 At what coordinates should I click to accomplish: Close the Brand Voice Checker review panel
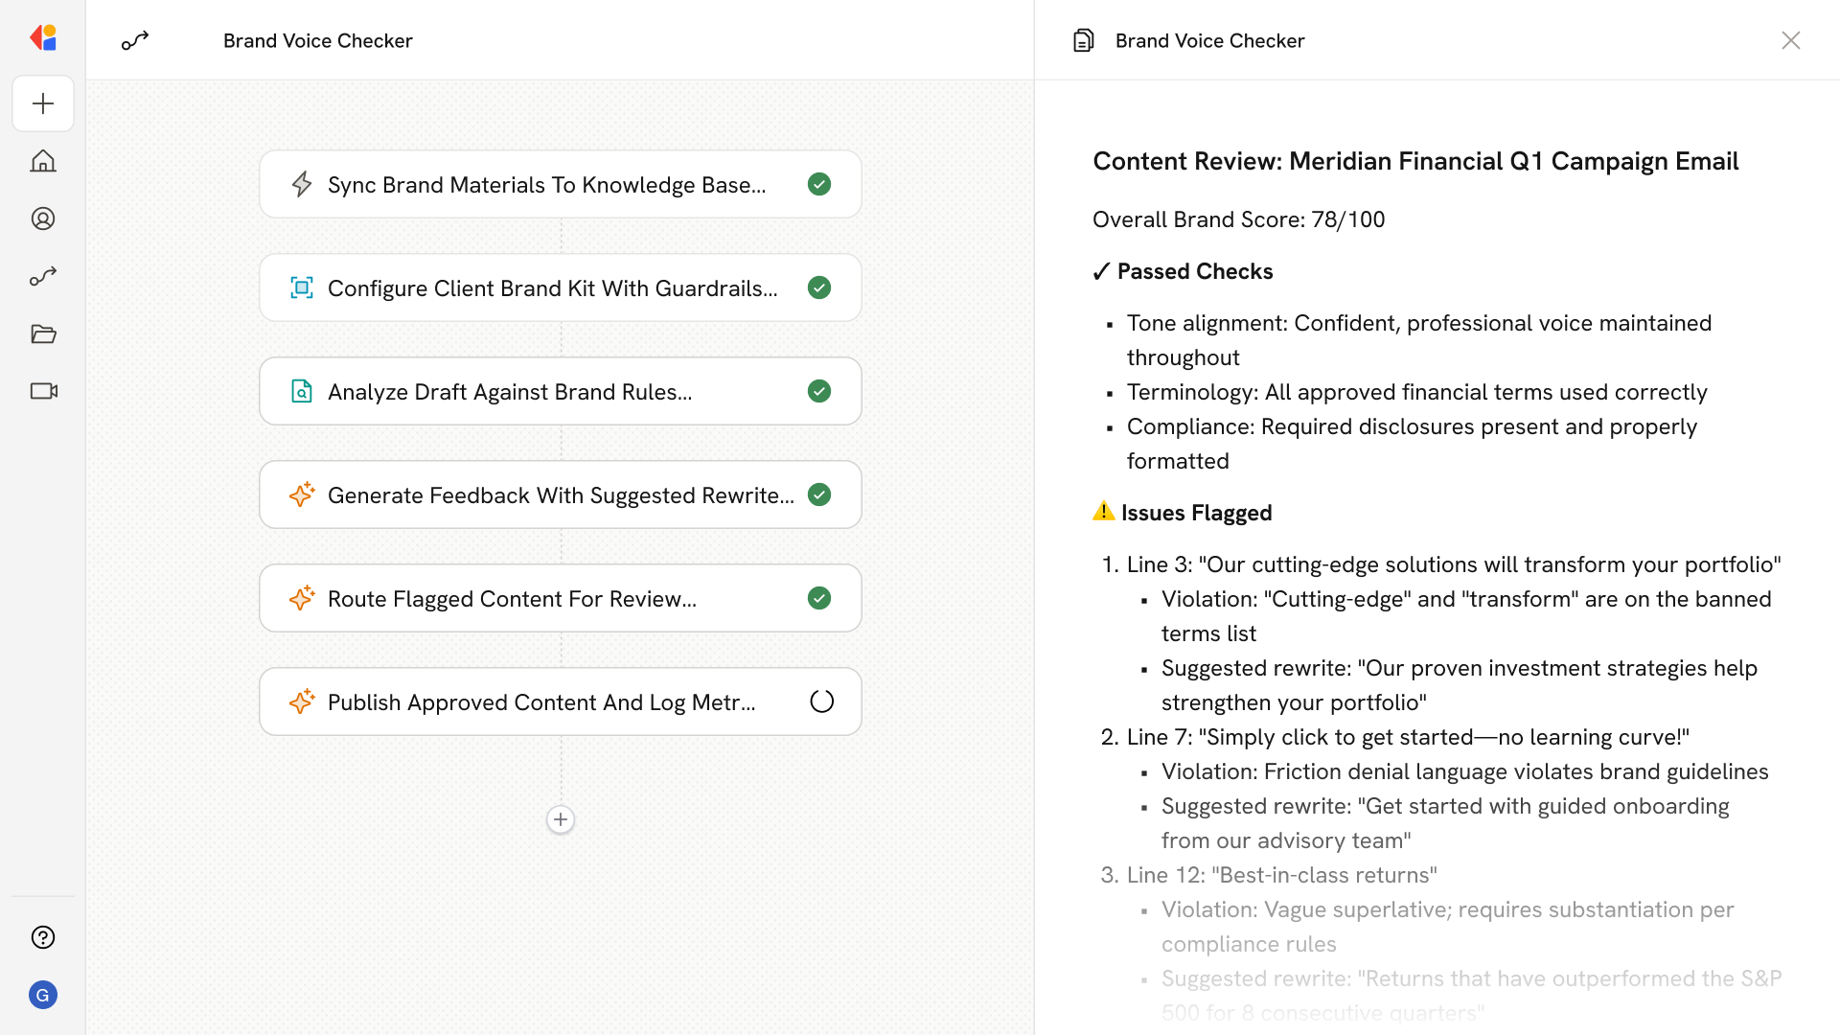(1790, 40)
